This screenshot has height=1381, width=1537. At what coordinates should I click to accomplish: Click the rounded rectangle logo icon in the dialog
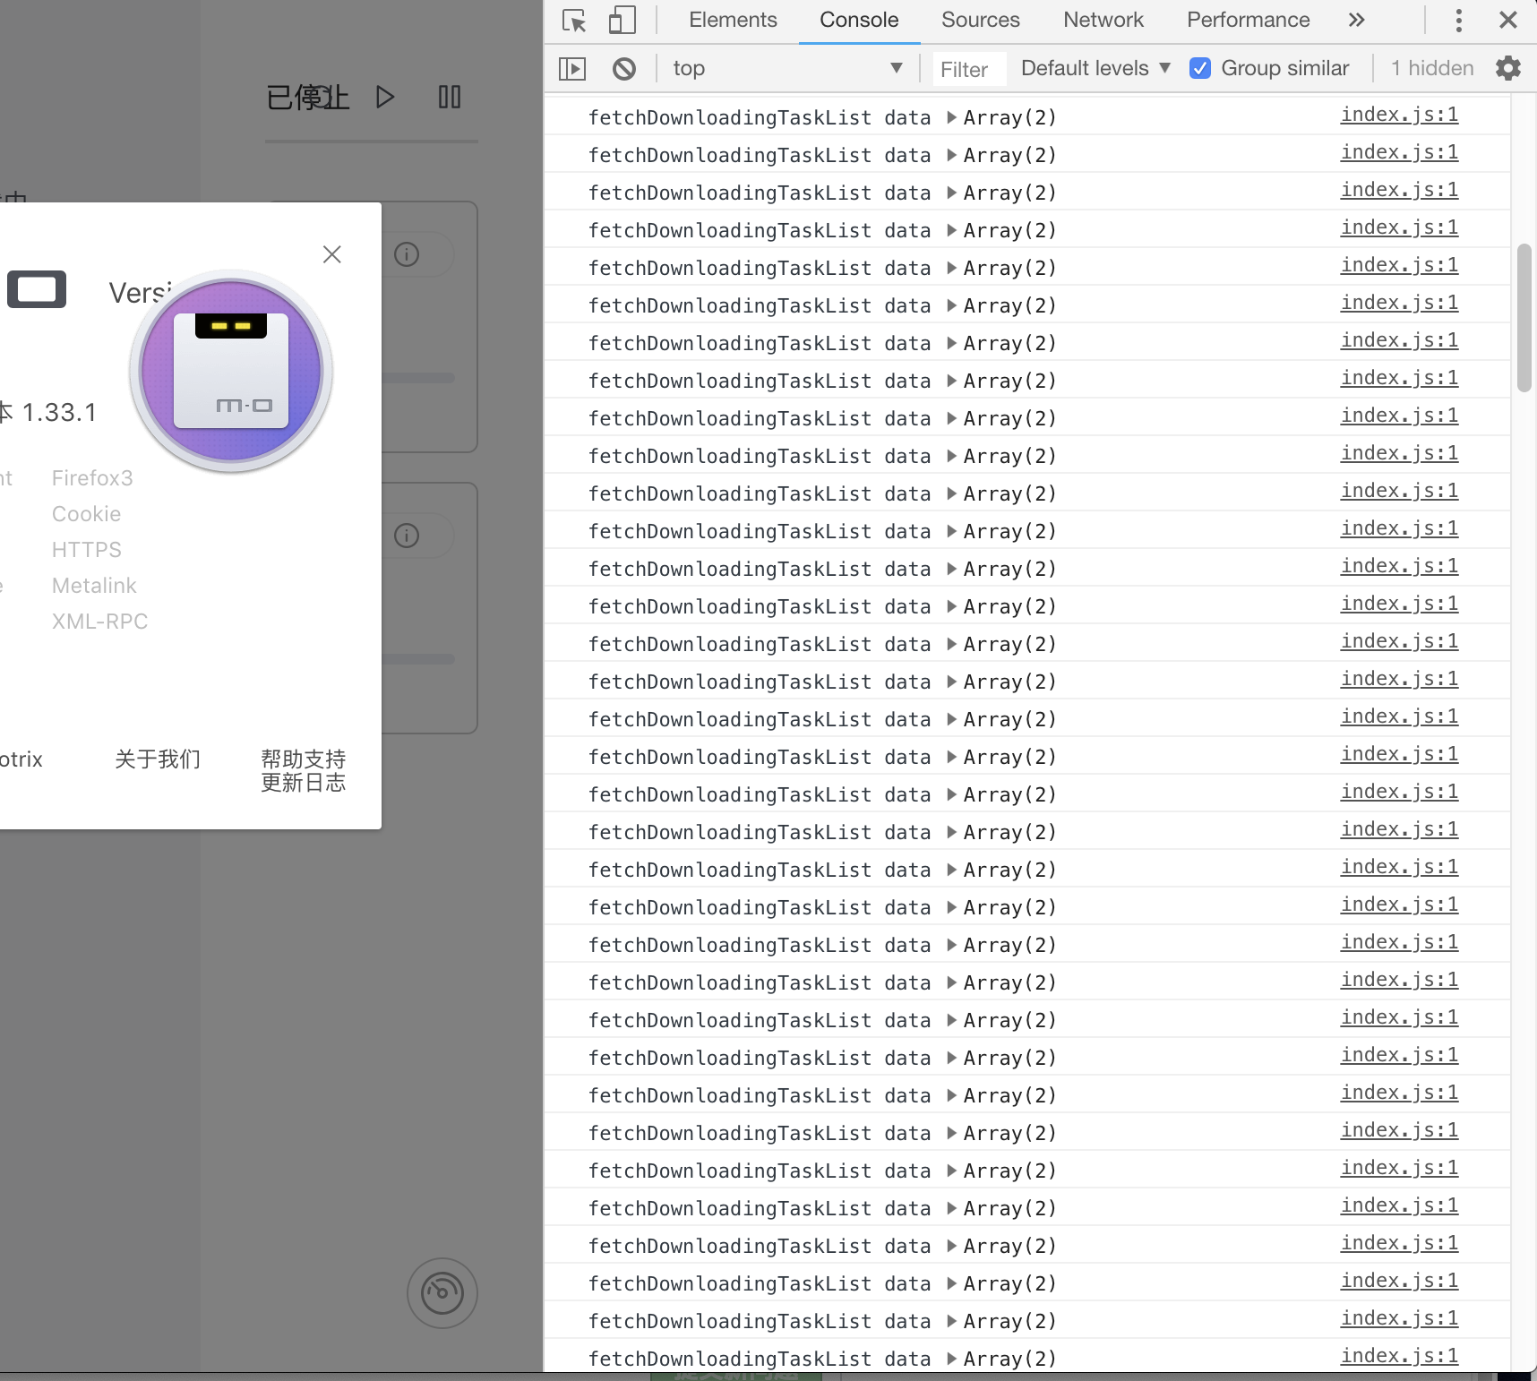tap(37, 289)
